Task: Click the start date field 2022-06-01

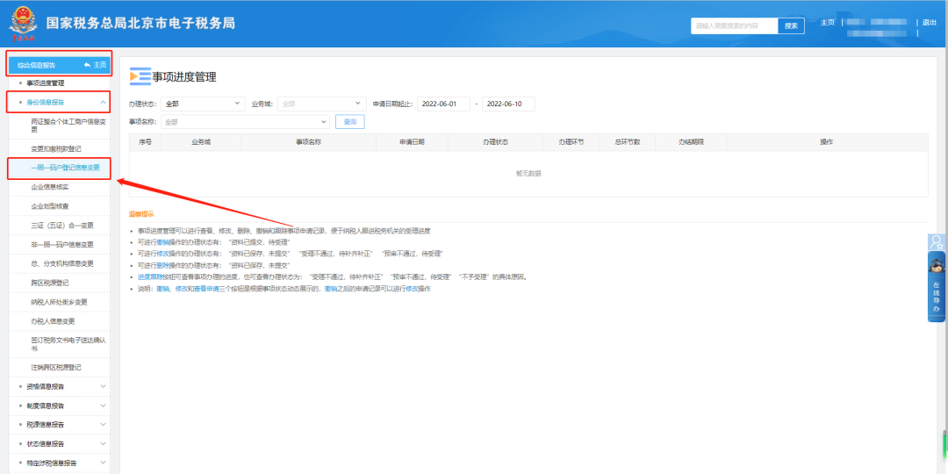Action: [x=443, y=104]
